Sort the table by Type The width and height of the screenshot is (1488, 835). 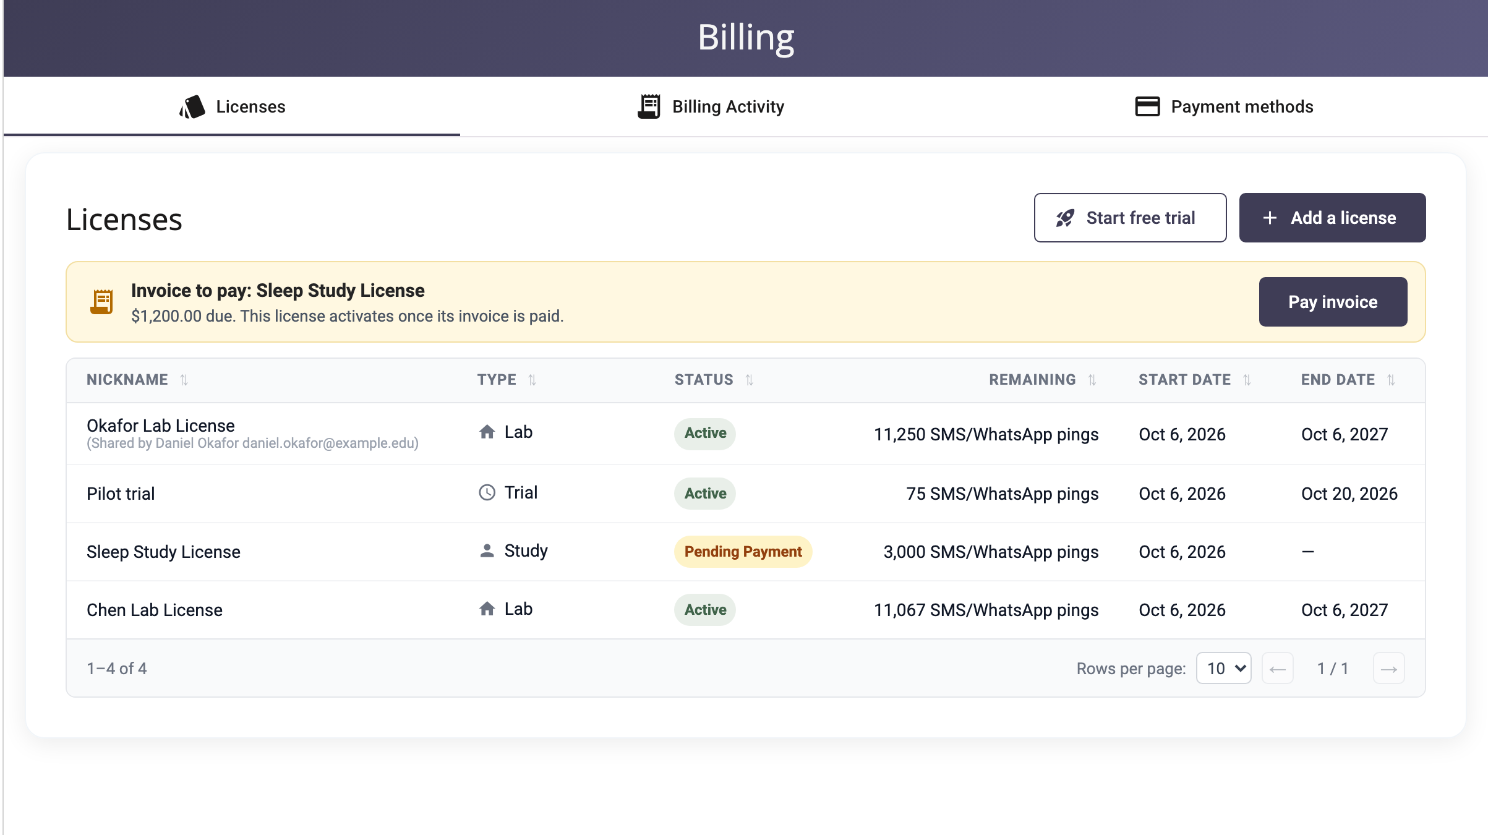click(x=507, y=380)
